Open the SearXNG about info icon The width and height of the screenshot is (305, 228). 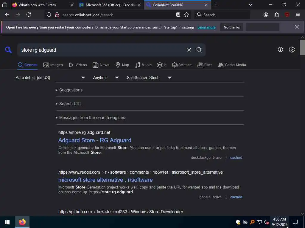click(x=280, y=50)
